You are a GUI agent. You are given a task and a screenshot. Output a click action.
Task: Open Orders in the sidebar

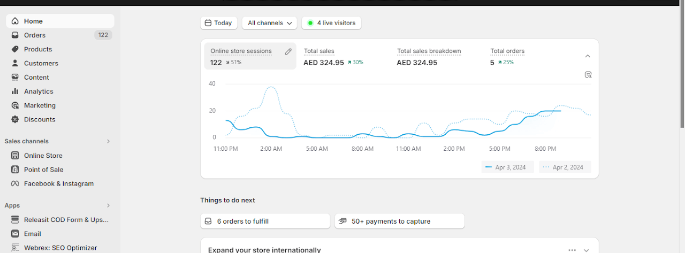pyautogui.click(x=35, y=35)
